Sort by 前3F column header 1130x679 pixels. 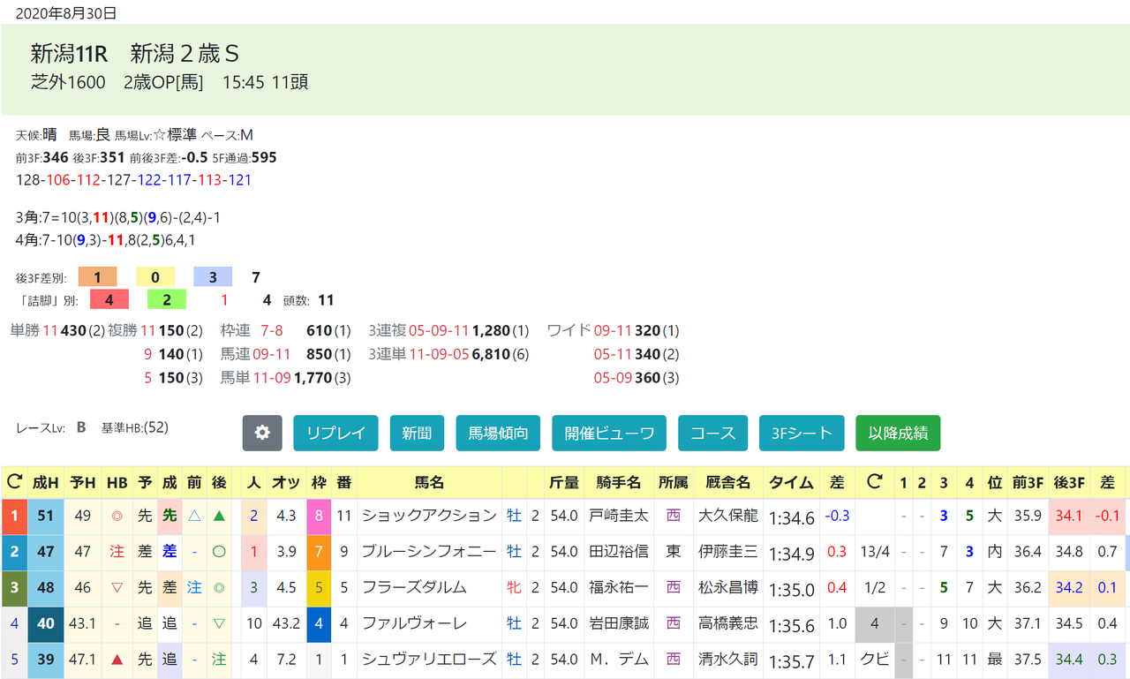(x=1028, y=482)
